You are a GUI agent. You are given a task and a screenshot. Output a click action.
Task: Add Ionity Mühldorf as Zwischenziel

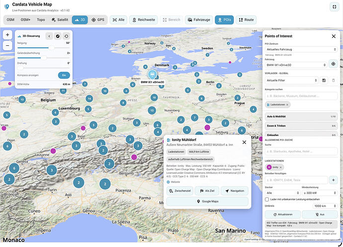[x=180, y=191]
